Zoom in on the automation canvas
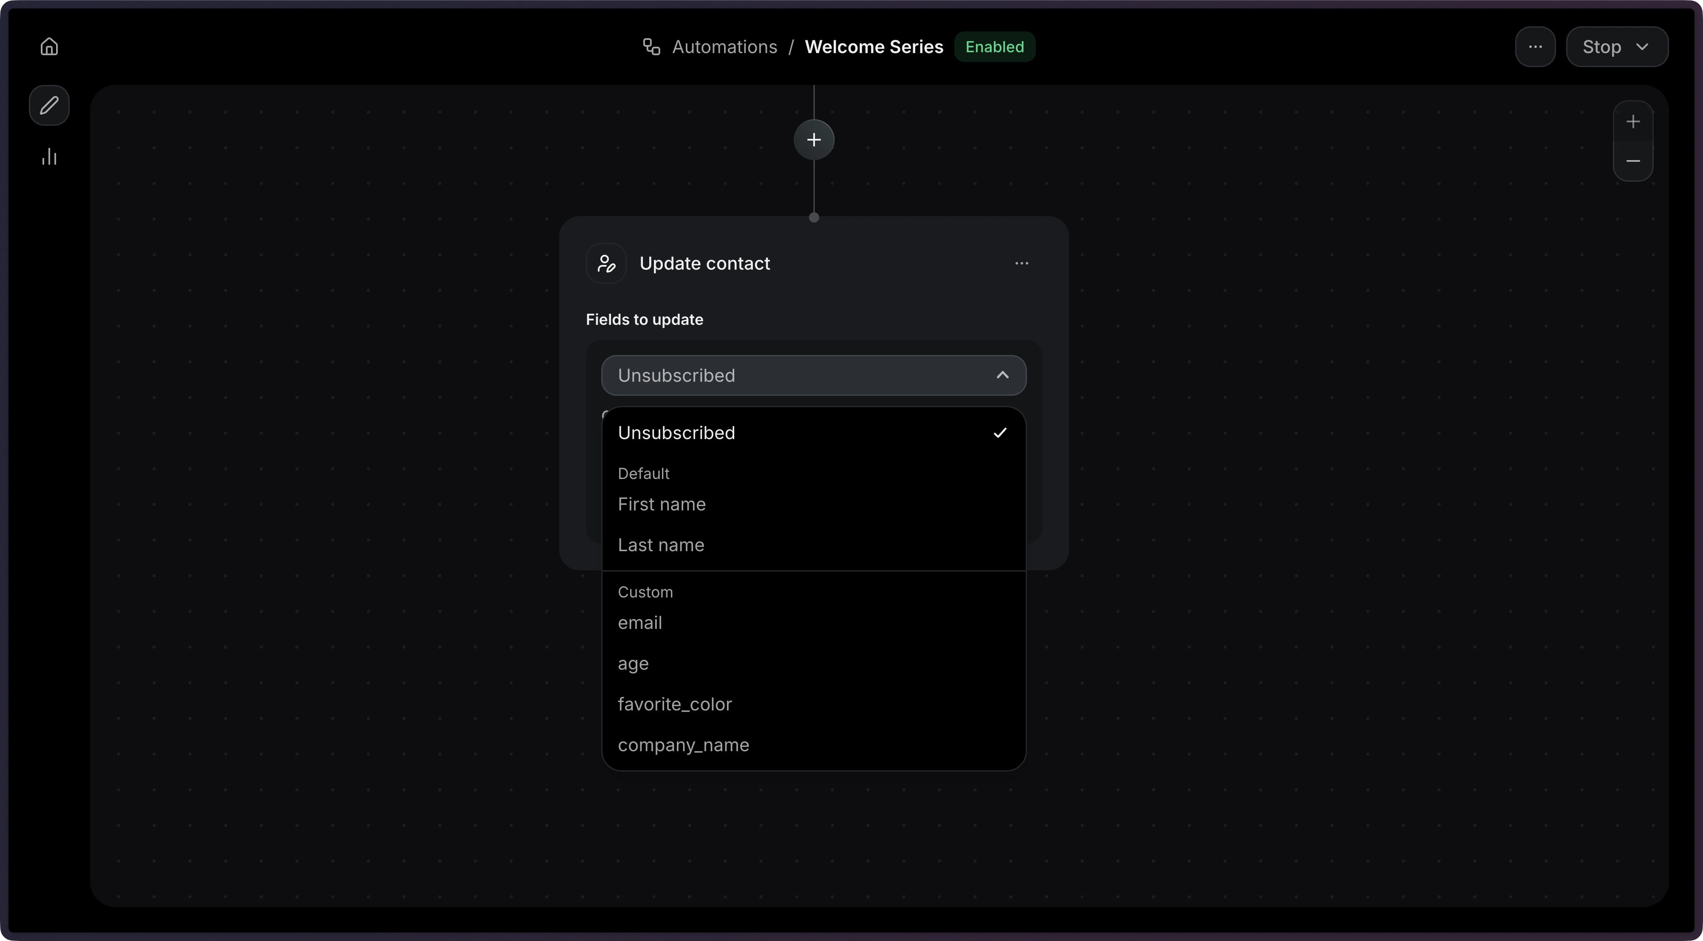The height and width of the screenshot is (941, 1703). pos(1633,121)
